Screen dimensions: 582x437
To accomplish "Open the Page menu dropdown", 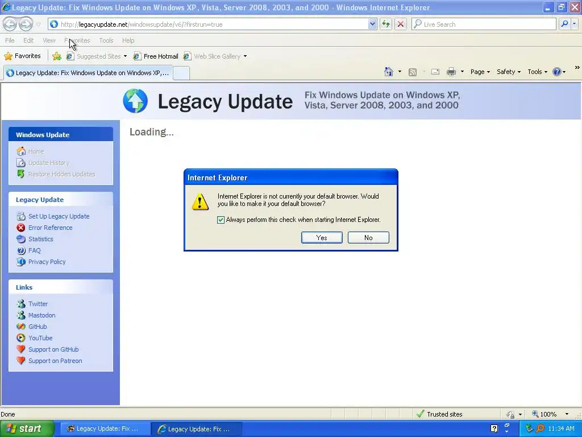I will pyautogui.click(x=480, y=72).
